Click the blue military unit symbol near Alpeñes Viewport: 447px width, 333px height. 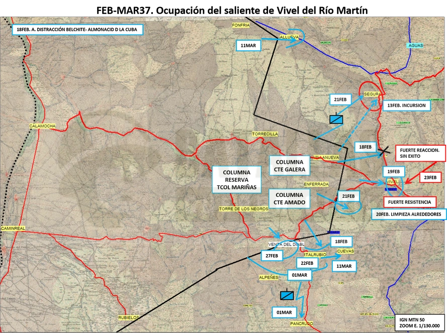pos(287,294)
